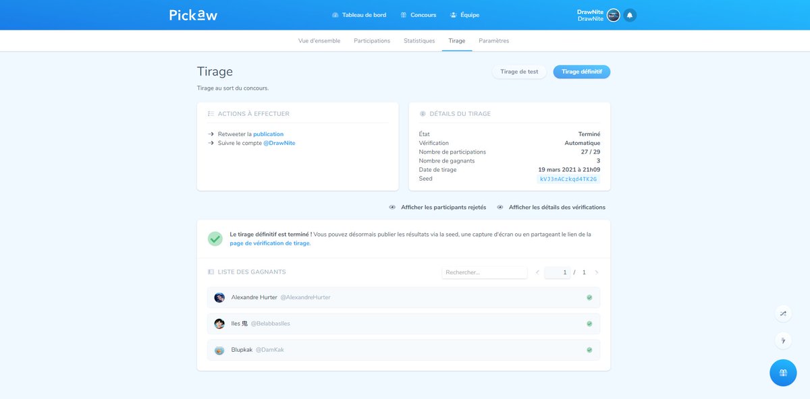This screenshot has width=810, height=399.
Task: Click the Tirage de test button
Action: (x=519, y=71)
